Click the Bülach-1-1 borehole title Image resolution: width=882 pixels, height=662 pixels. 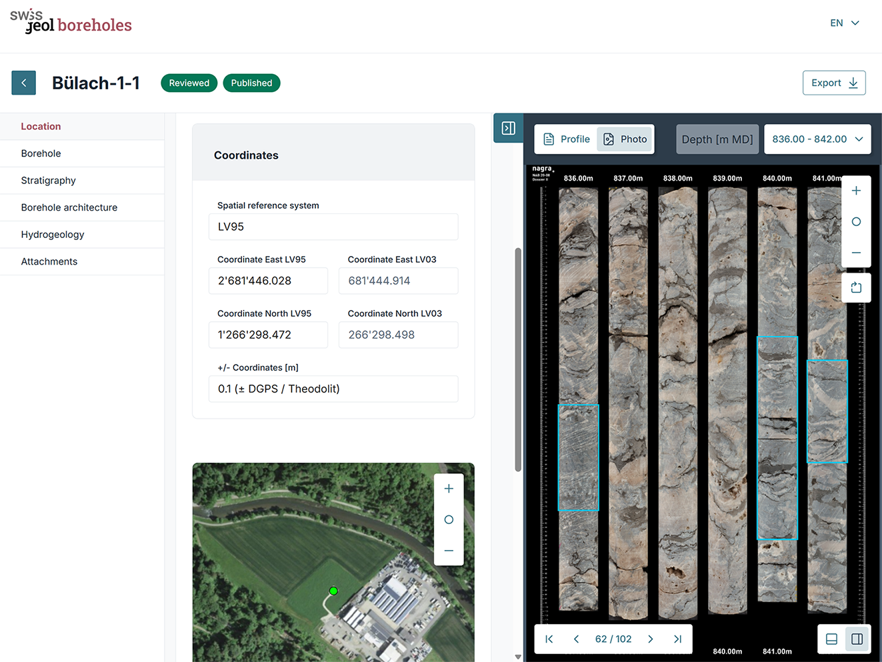[96, 83]
